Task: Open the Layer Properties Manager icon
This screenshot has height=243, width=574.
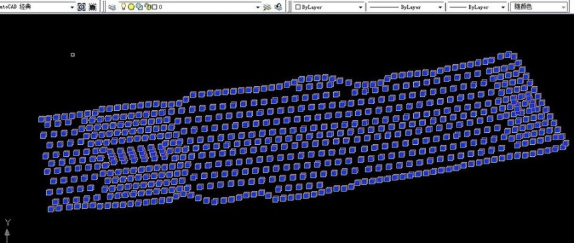Action: pos(112,7)
